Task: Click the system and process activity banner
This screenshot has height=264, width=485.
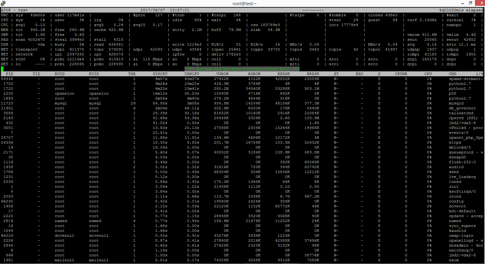Action: tap(242, 69)
